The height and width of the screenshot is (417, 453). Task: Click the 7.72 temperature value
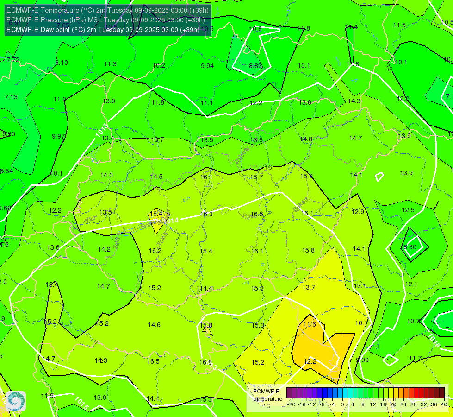coord(13,60)
